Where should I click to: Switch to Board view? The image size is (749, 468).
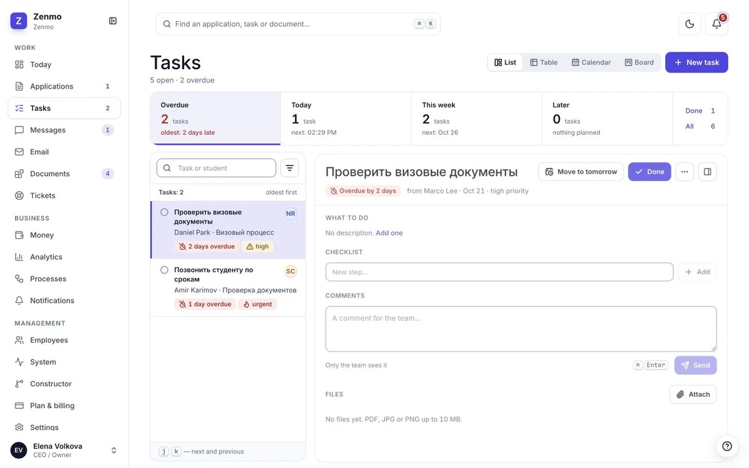(639, 62)
